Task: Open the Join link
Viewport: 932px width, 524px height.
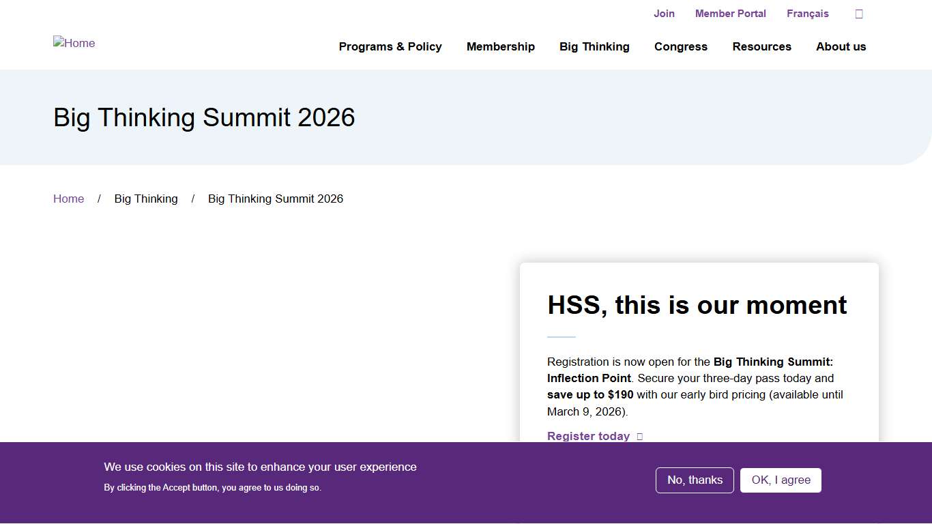Action: coord(664,13)
